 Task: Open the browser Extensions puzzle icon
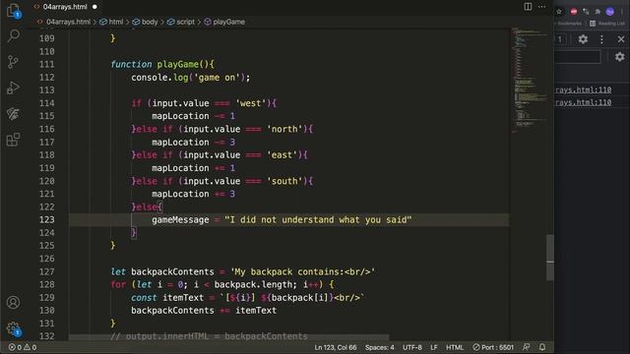click(598, 12)
